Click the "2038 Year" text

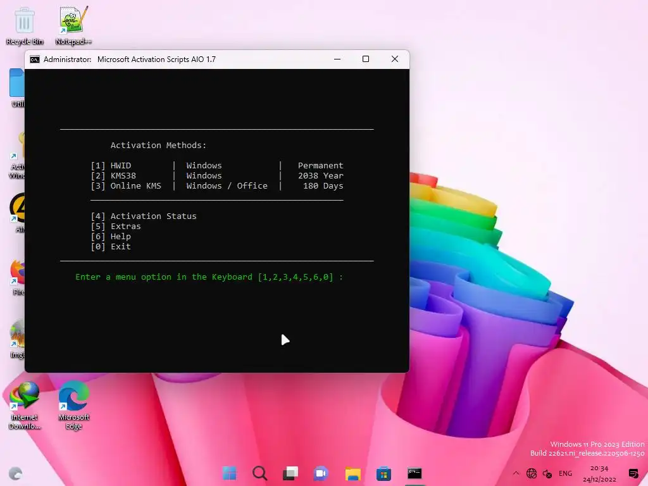(321, 176)
